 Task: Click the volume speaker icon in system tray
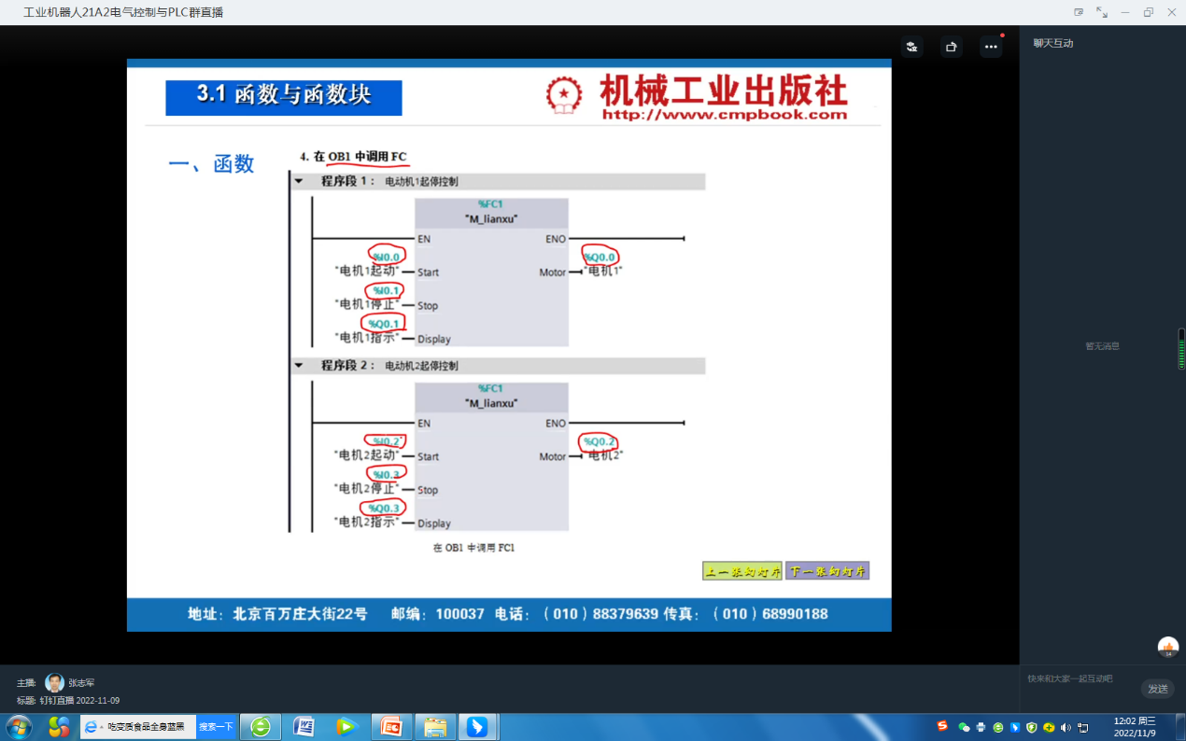tap(1066, 727)
